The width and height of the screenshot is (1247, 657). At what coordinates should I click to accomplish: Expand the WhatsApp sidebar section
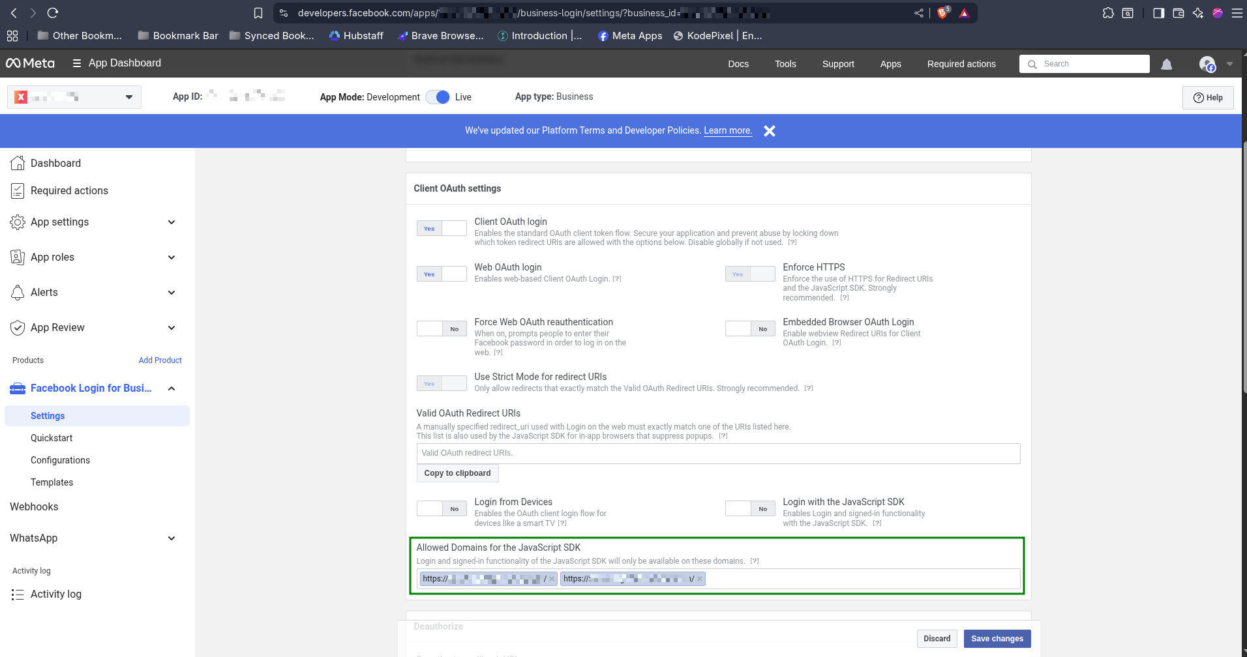point(172,538)
